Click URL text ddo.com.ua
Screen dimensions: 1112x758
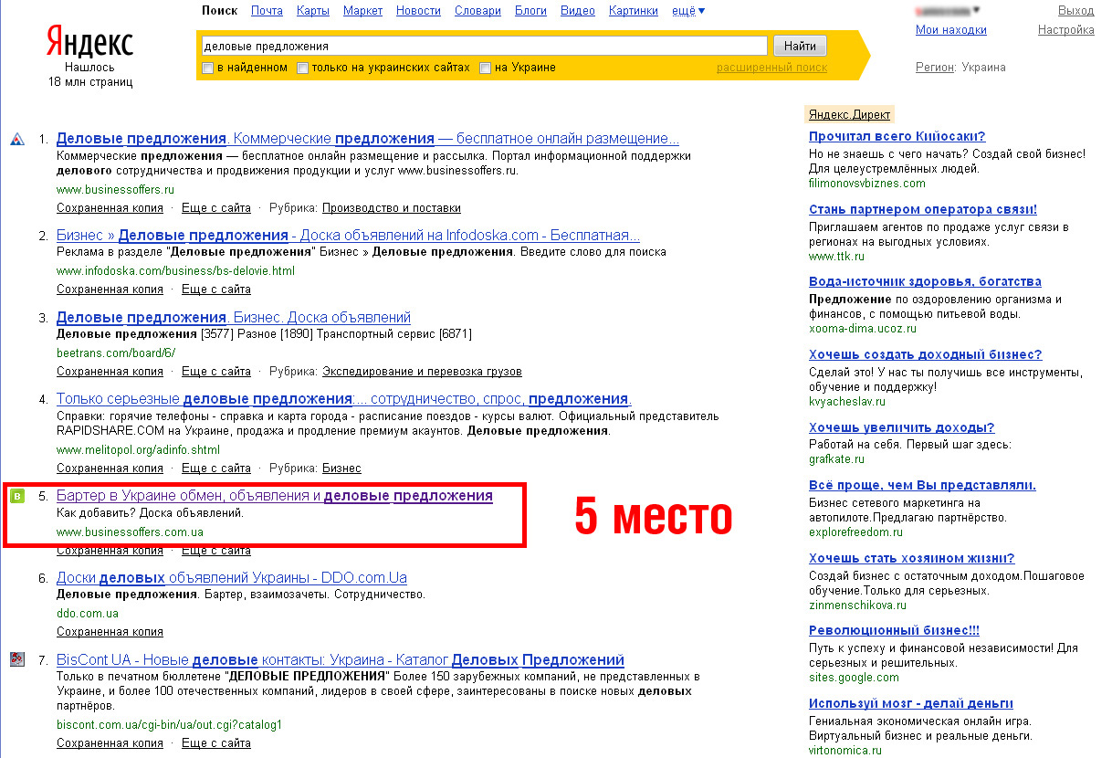pyautogui.click(x=88, y=614)
